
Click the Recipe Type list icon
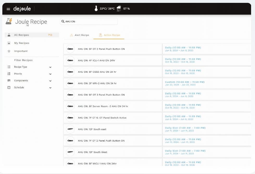click(9, 67)
